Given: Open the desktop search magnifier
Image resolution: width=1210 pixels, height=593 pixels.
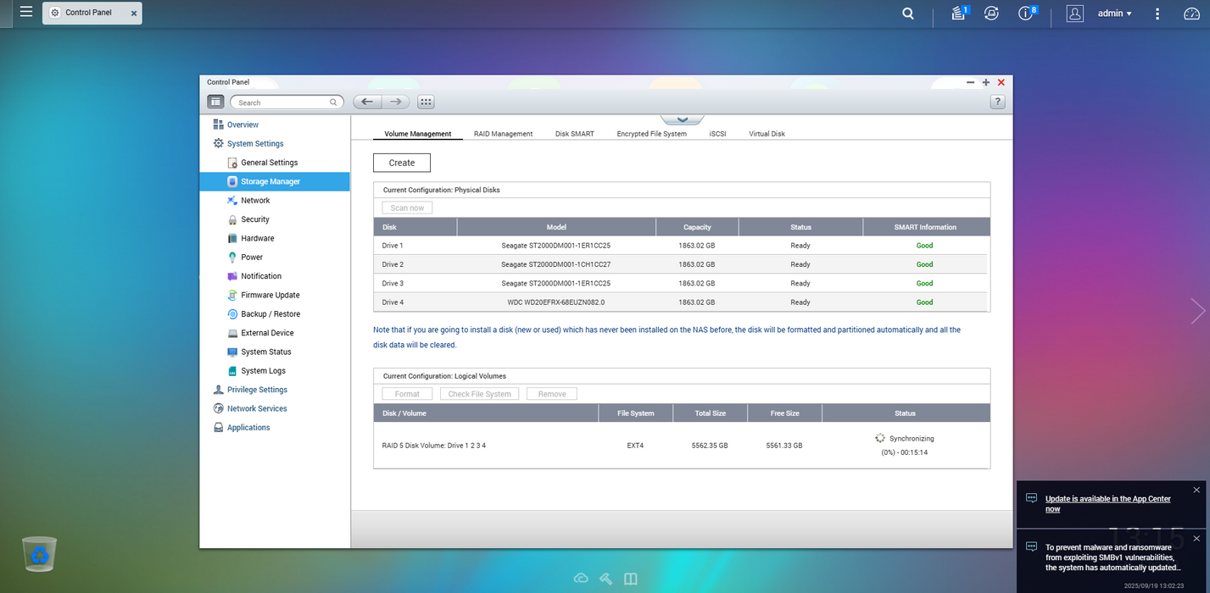Looking at the screenshot, I should click(908, 14).
